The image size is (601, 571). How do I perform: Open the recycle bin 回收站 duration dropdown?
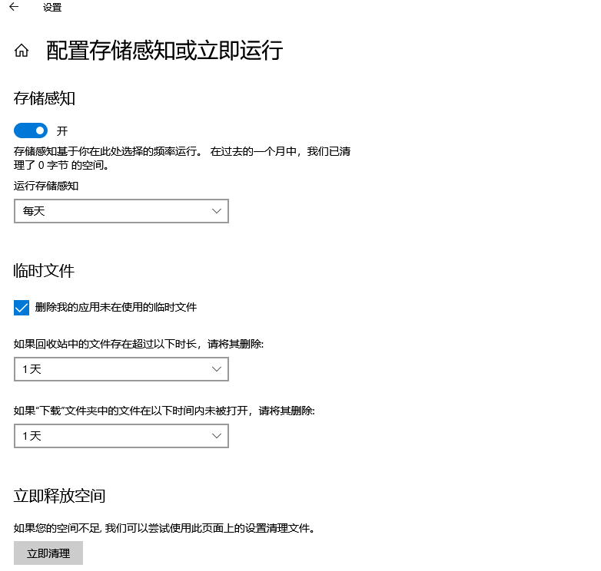coord(121,369)
